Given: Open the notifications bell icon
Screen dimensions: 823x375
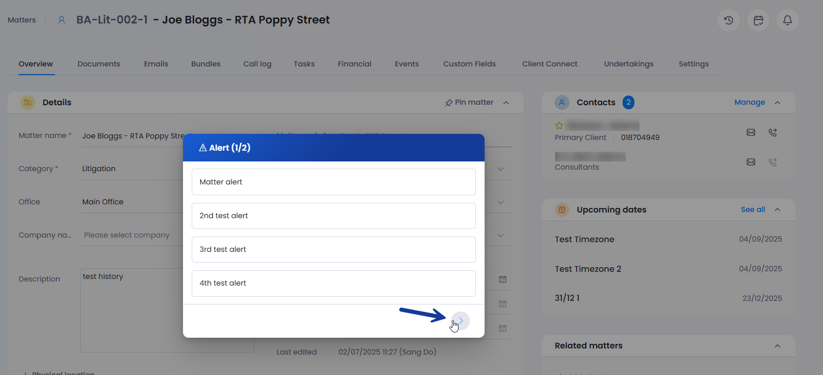Looking at the screenshot, I should click(787, 20).
